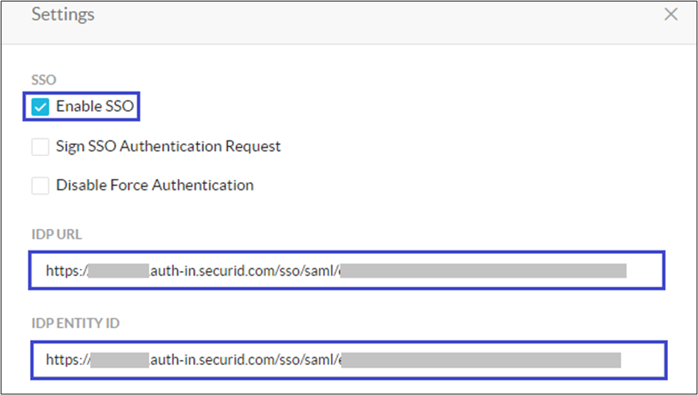Check the Disable Force Authentication box
This screenshot has width=698, height=395.
point(41,185)
